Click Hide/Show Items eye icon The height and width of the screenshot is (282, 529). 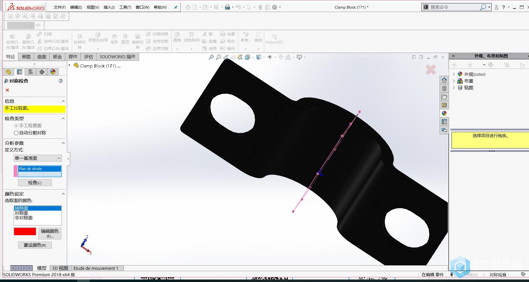(270, 57)
